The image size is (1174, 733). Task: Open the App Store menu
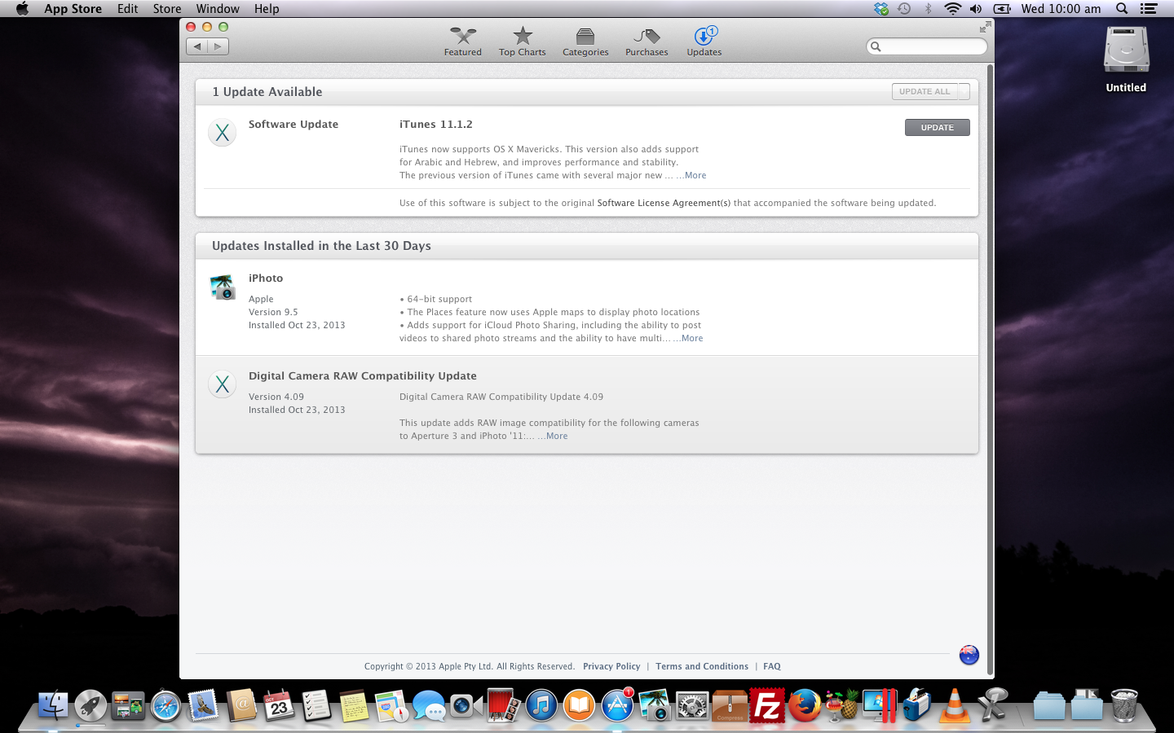(73, 9)
